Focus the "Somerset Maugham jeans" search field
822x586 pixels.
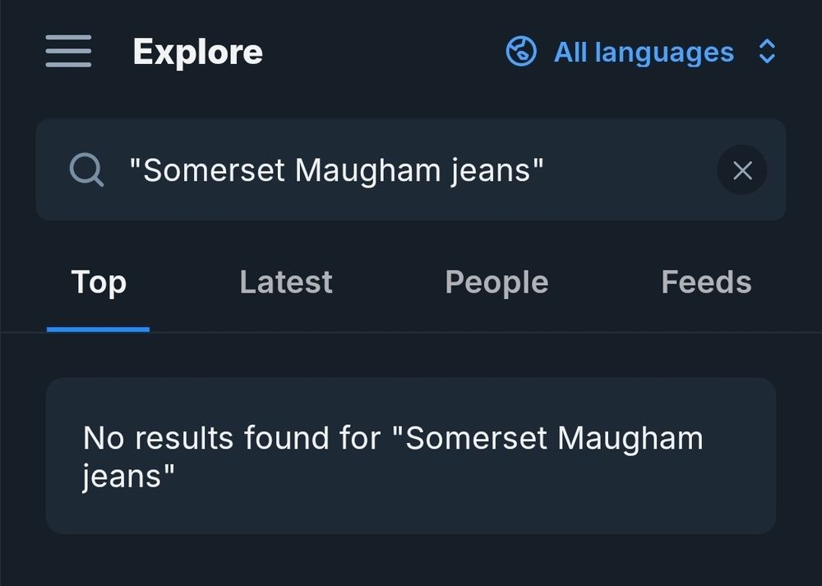point(411,170)
